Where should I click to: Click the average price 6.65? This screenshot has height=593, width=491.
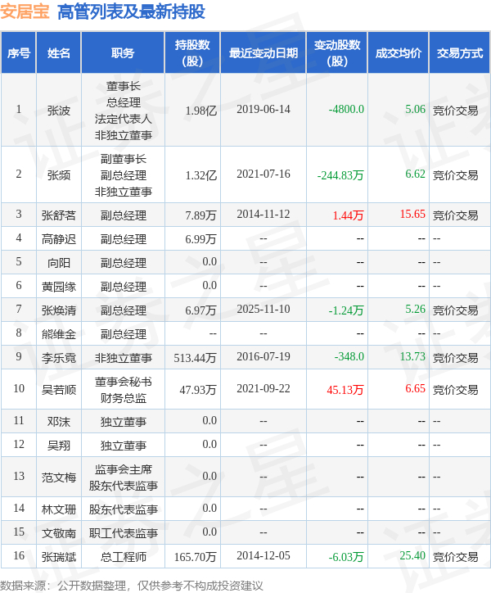tap(415, 388)
